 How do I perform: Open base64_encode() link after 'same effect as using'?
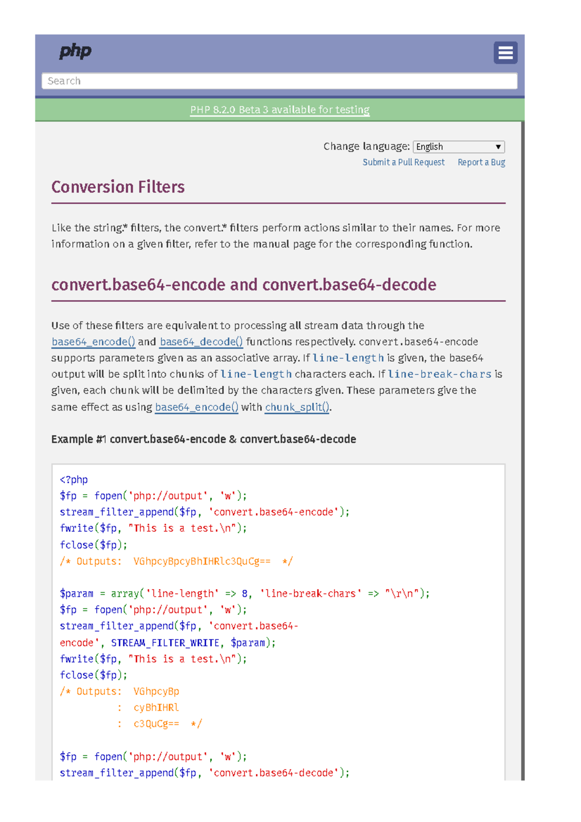(x=197, y=407)
